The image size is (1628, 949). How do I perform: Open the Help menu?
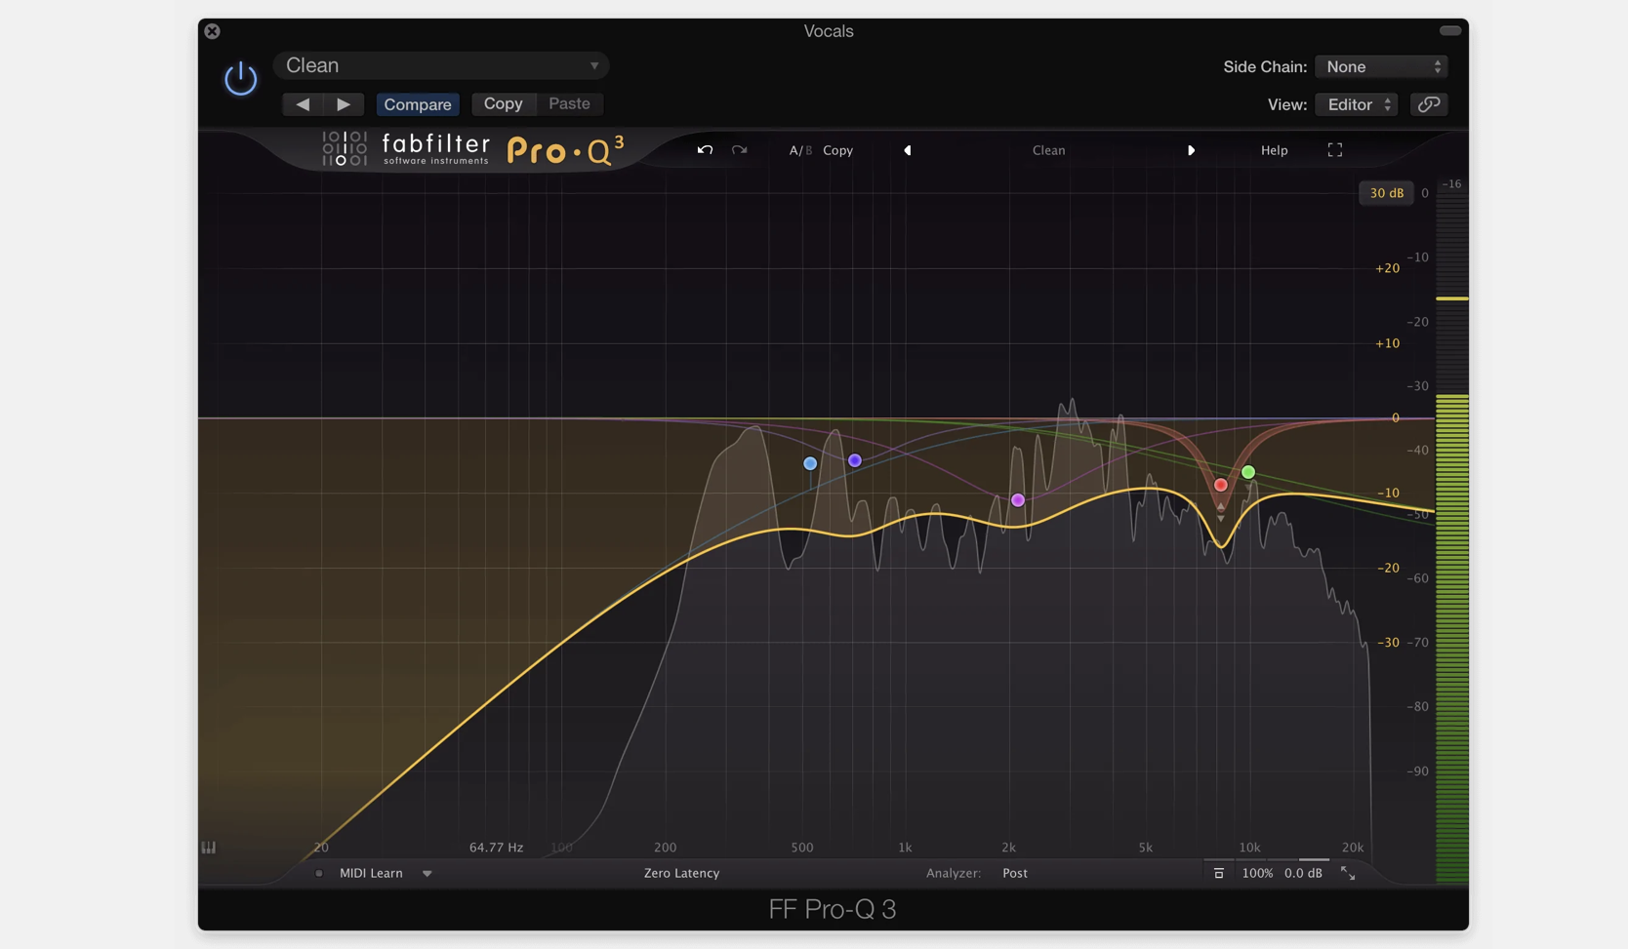1274,150
